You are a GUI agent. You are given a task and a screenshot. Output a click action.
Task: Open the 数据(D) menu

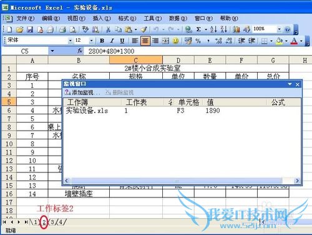tap(178, 18)
